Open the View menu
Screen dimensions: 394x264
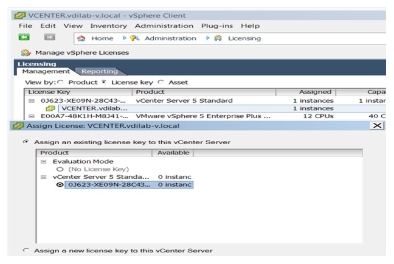pyautogui.click(x=73, y=26)
